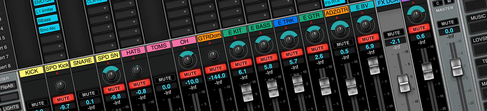Click the 0.0 value on MASTER channel
The image size is (487, 111).
coord(449,31)
